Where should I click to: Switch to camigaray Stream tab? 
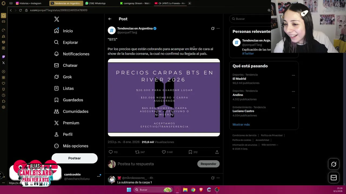pyautogui.click(x=135, y=3)
